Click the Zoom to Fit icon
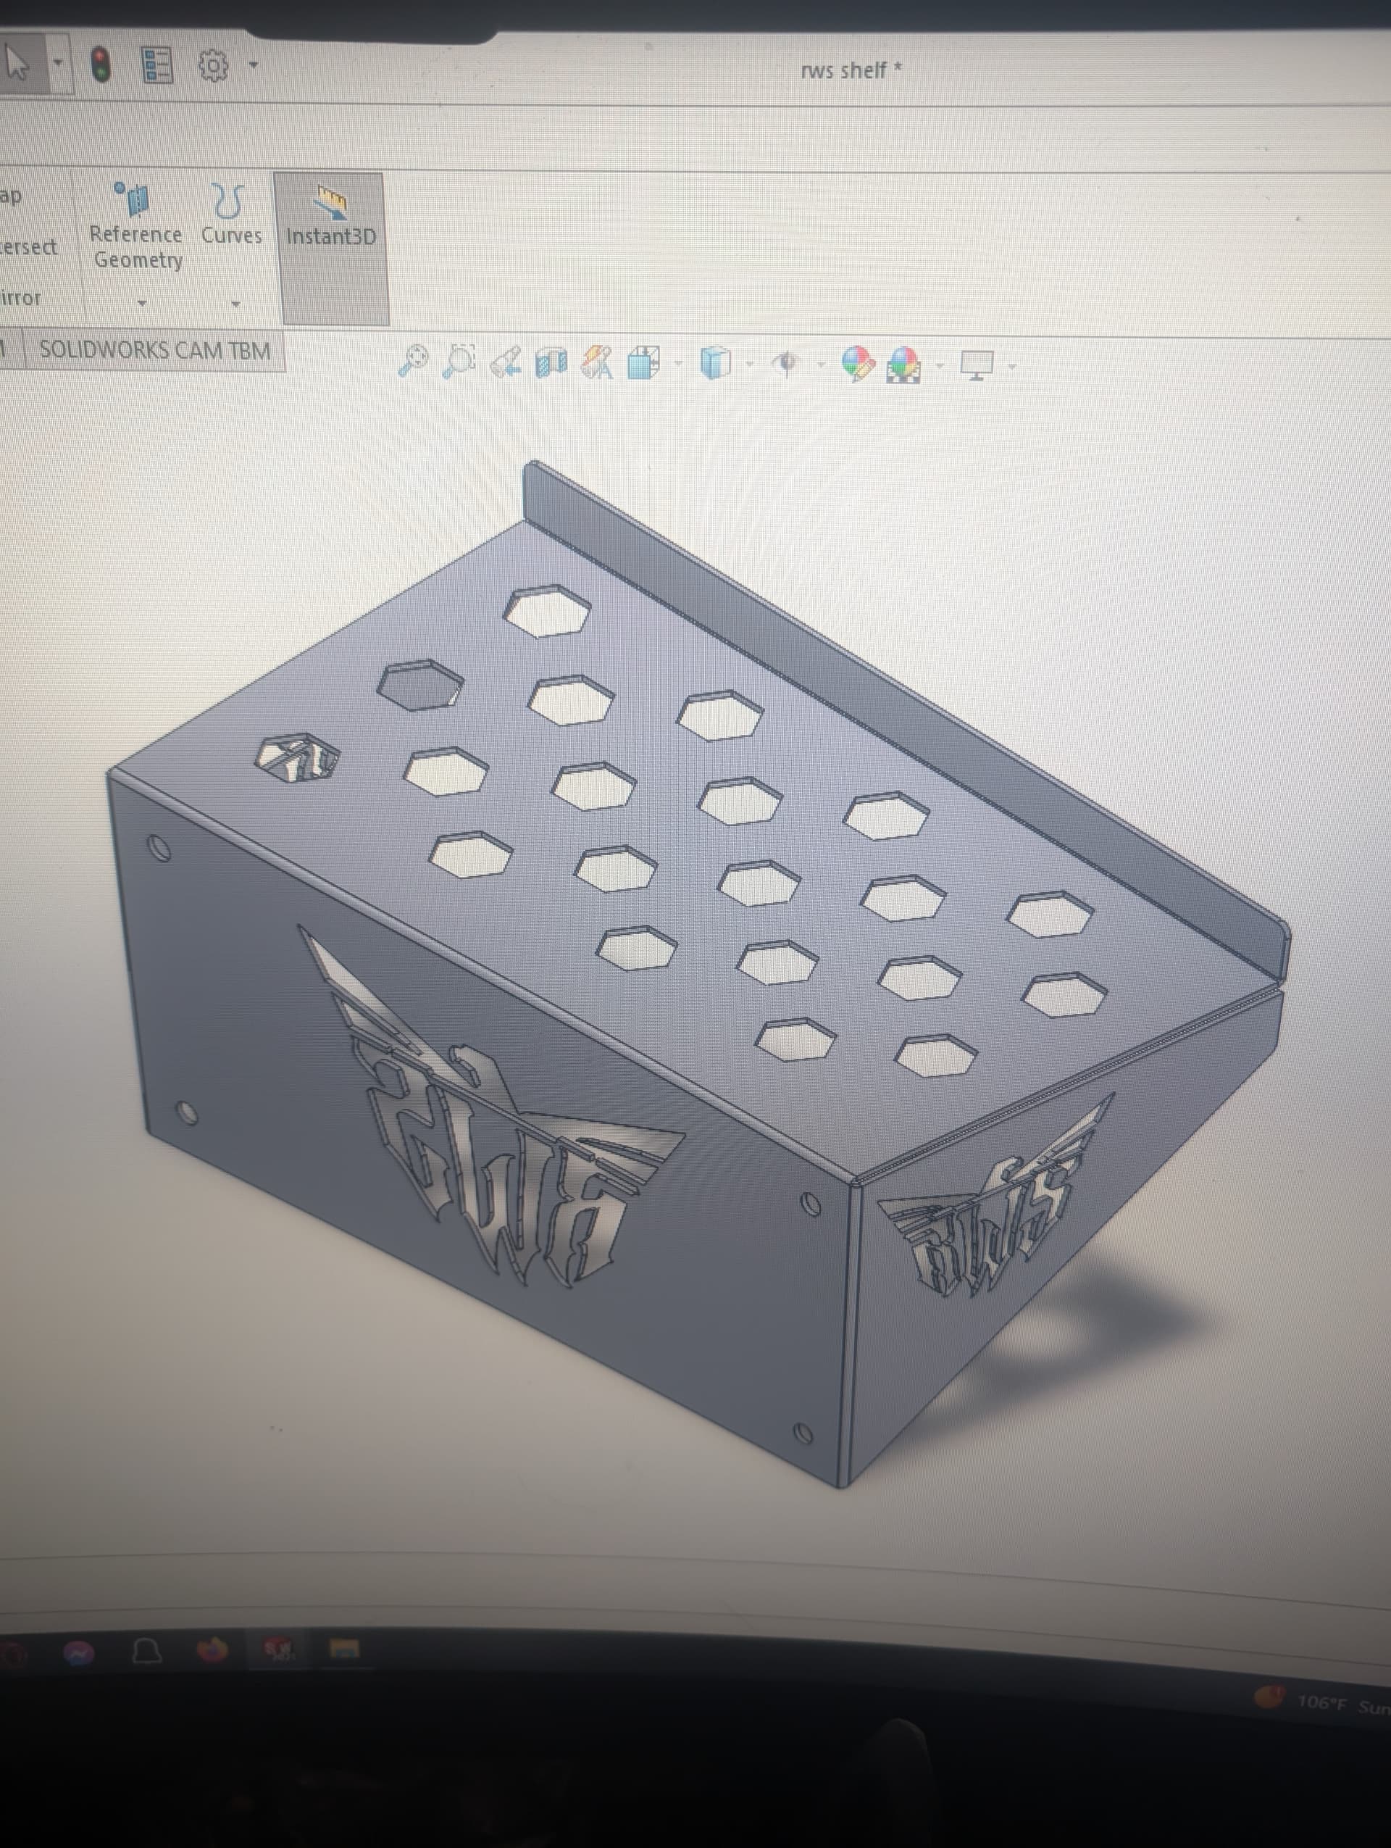 pyautogui.click(x=412, y=361)
